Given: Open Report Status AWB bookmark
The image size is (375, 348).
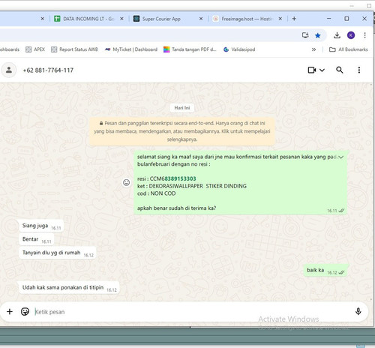Looking at the screenshot, I should pyautogui.click(x=74, y=49).
